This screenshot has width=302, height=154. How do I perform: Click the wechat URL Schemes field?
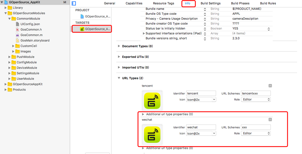(x=256, y=127)
